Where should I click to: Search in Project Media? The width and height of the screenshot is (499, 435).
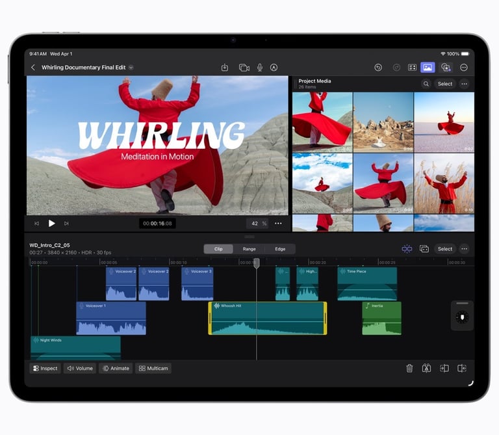[x=426, y=84]
